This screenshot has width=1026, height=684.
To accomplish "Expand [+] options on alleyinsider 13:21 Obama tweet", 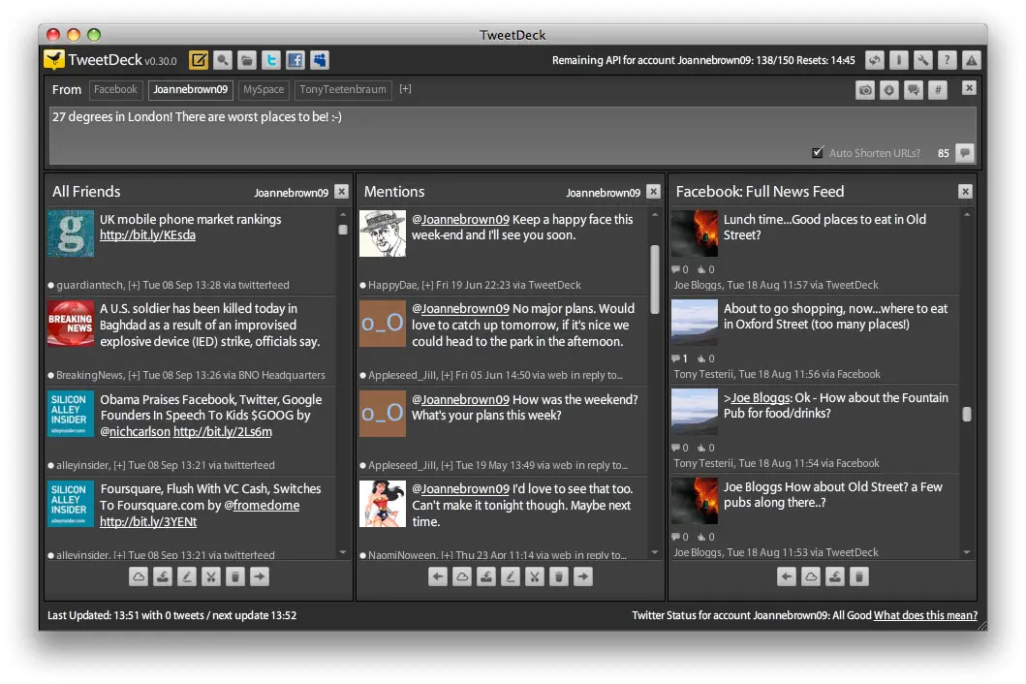I will 120,465.
